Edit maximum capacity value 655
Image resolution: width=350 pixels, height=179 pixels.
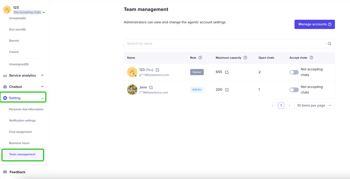tap(227, 72)
